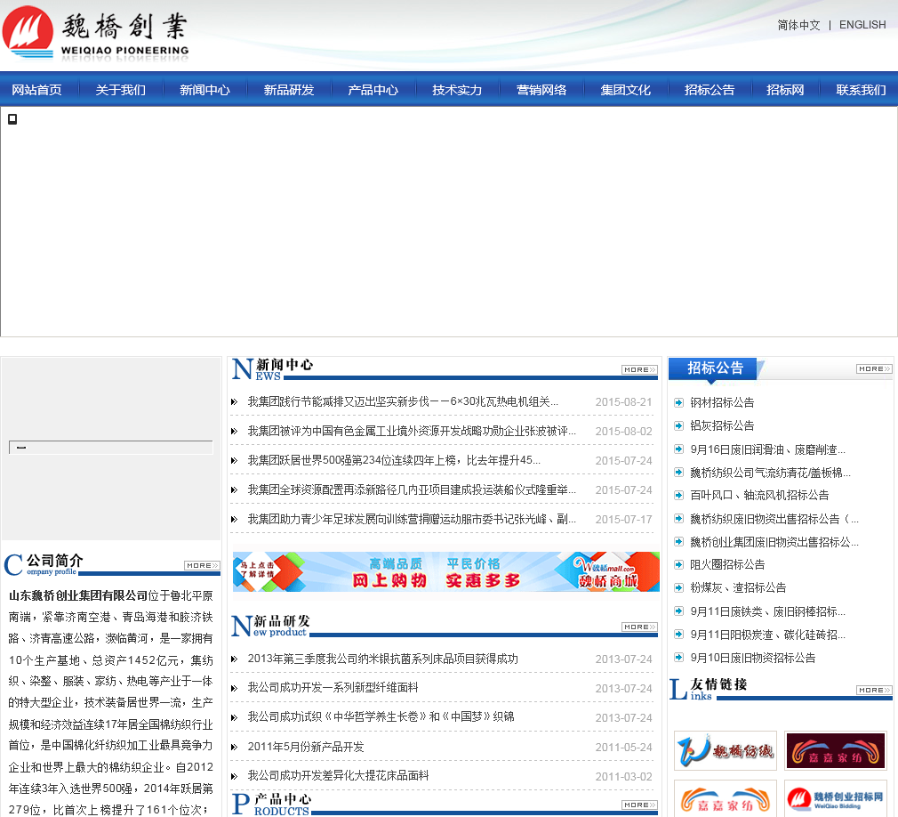Image resolution: width=898 pixels, height=817 pixels.
Task: Click date 2011-03-02 in new product list
Action: [623, 777]
